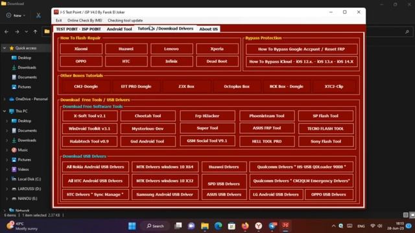This screenshot has width=415, height=233.
Task: Expand Local Disk (C:) in File Explorer
Action: [7, 179]
